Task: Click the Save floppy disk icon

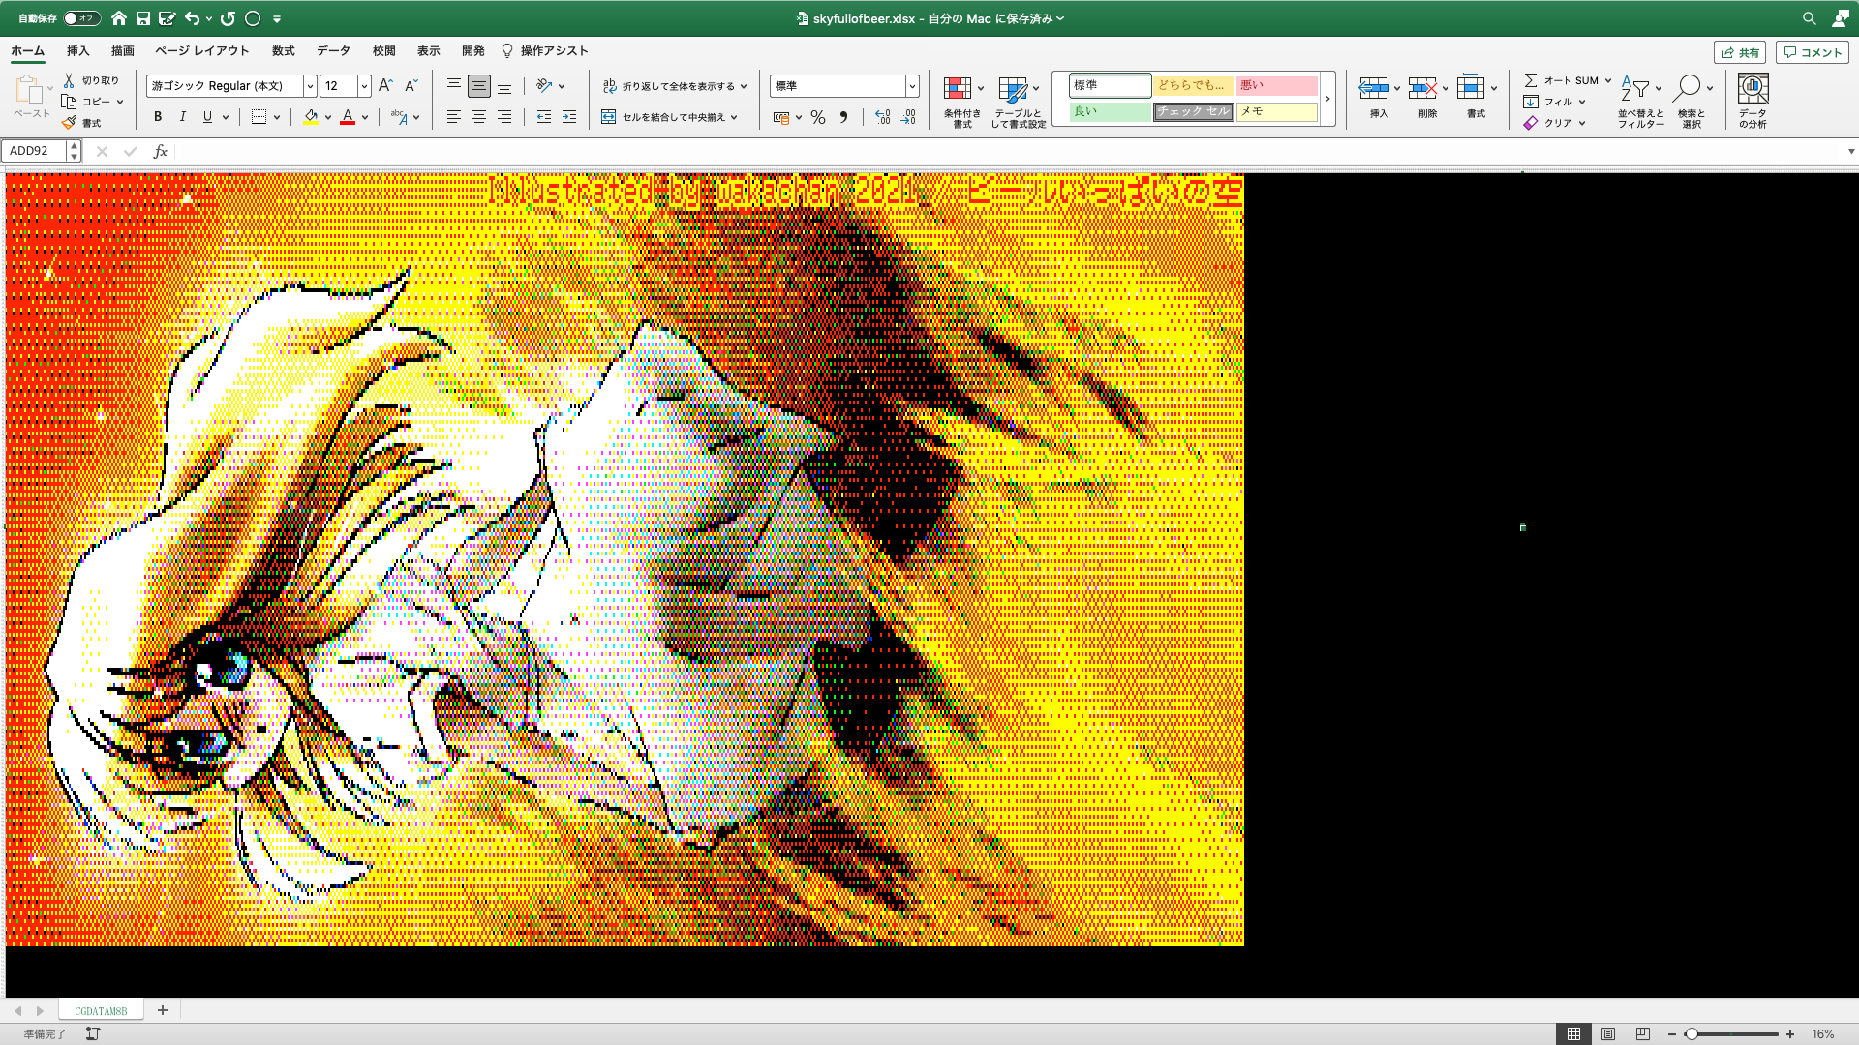Action: pyautogui.click(x=143, y=18)
